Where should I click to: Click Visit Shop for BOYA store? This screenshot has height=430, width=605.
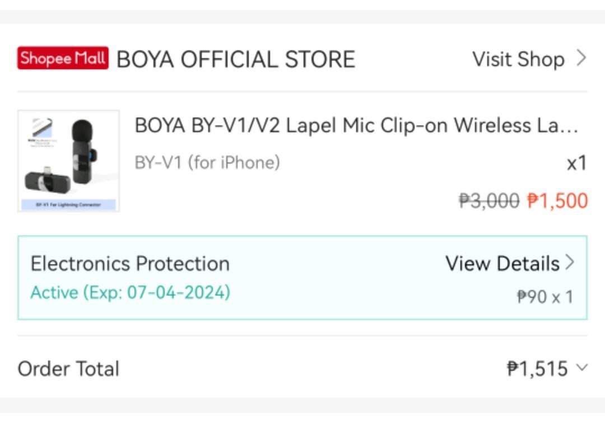pos(519,59)
